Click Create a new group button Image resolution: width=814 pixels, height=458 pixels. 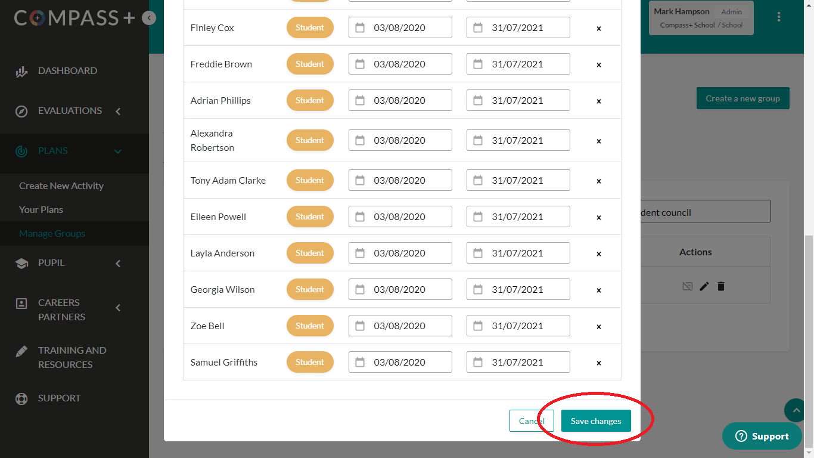point(742,98)
